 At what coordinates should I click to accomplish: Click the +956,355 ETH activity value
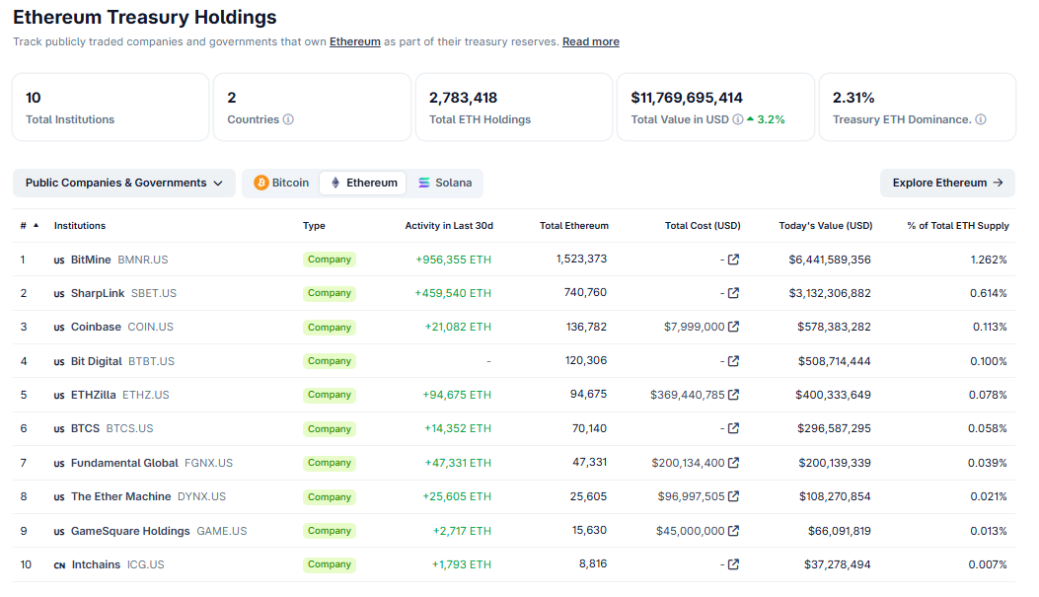(x=453, y=260)
